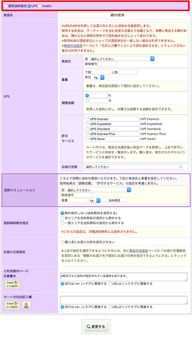Screen dimensions: 192x339
Task: Click html タグ使用可 icon under ご利用案内ページ注意書き
Action: (12, 284)
